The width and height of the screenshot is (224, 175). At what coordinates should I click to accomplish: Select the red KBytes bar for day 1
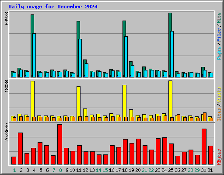[14, 161]
